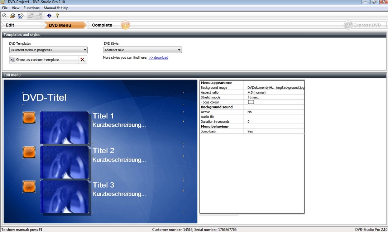Open the blue Info diamond icon
The width and height of the screenshot is (388, 232).
(49, 16)
